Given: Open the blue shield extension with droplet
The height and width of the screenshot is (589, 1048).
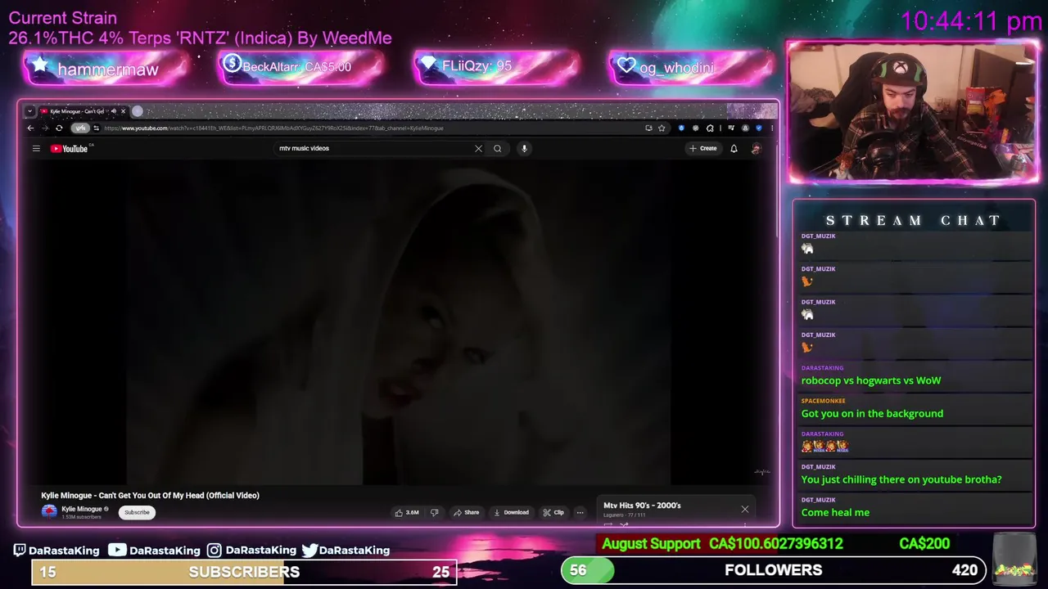Looking at the screenshot, I should pos(681,128).
